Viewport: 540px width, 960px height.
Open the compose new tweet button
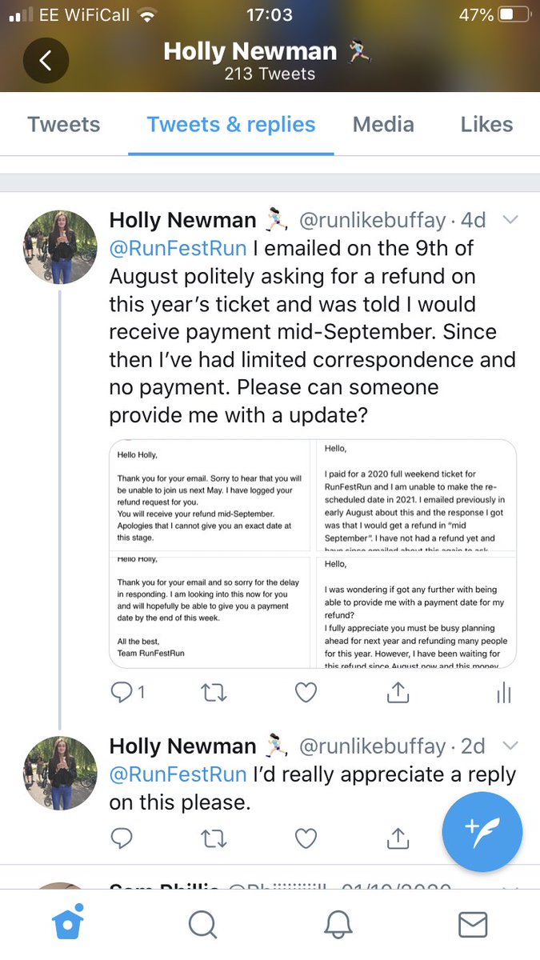pyautogui.click(x=482, y=832)
